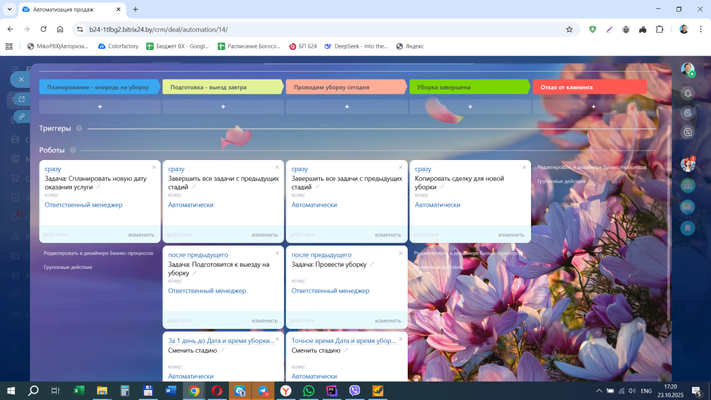This screenshot has width=711, height=400.
Task: Open the 'За 1 день до Дата и время уборки' delay
Action: pos(222,341)
